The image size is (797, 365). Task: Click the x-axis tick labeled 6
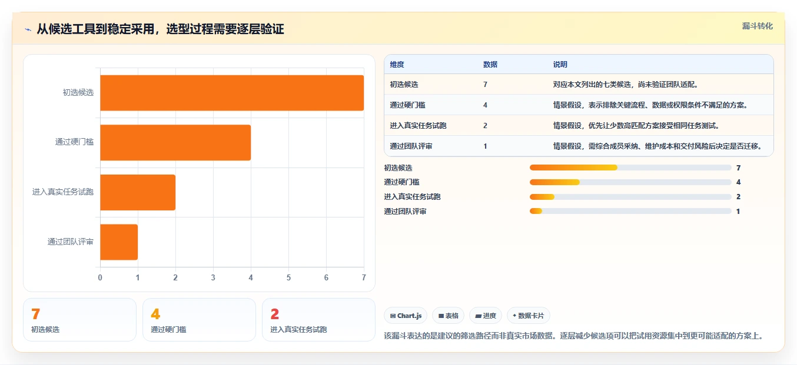(x=326, y=277)
